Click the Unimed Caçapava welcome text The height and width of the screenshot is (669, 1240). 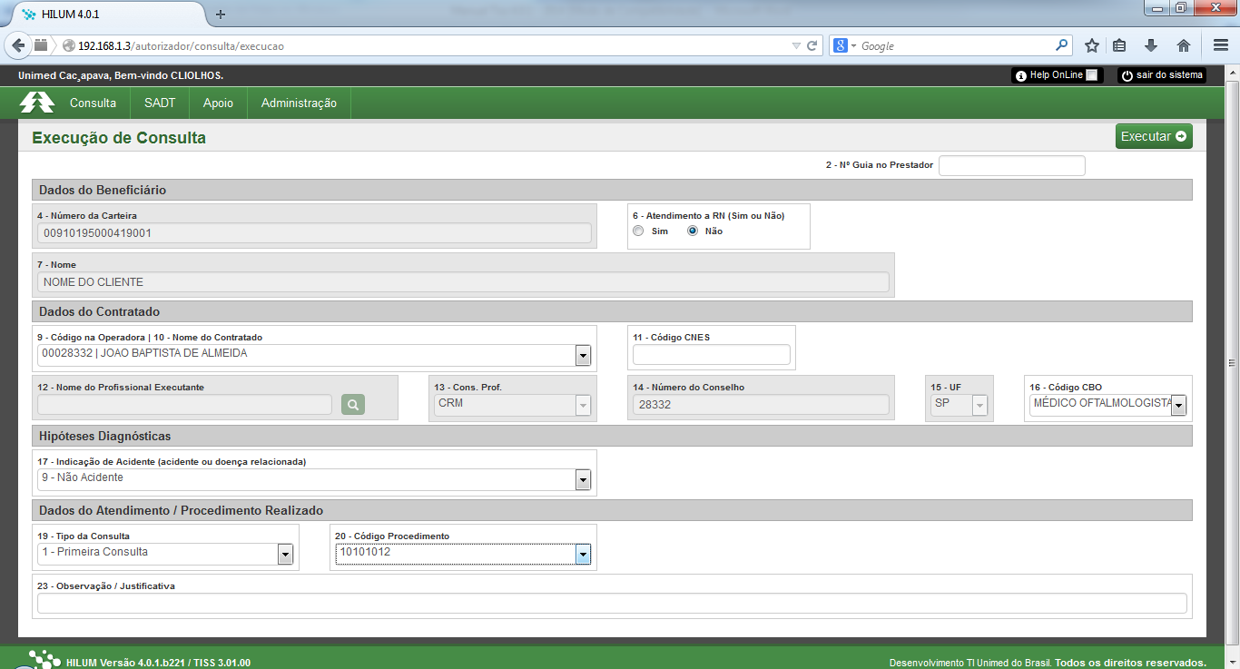(x=121, y=75)
